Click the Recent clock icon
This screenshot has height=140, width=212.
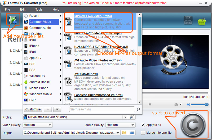[x=26, y=16]
